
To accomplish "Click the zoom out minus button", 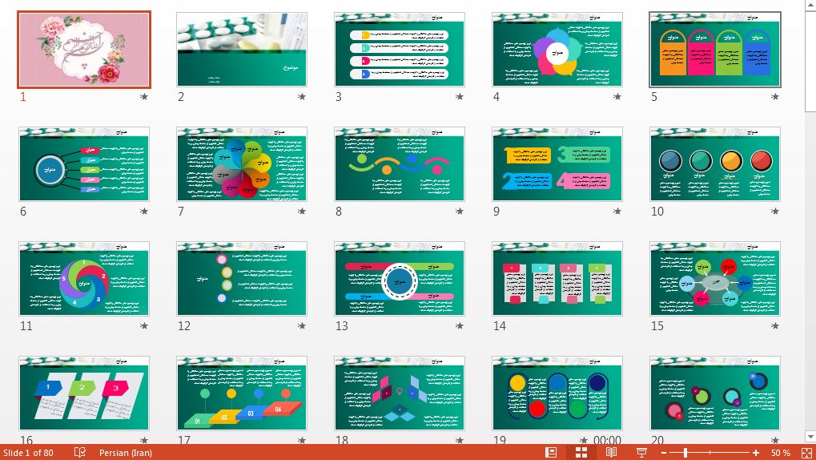I will [664, 453].
